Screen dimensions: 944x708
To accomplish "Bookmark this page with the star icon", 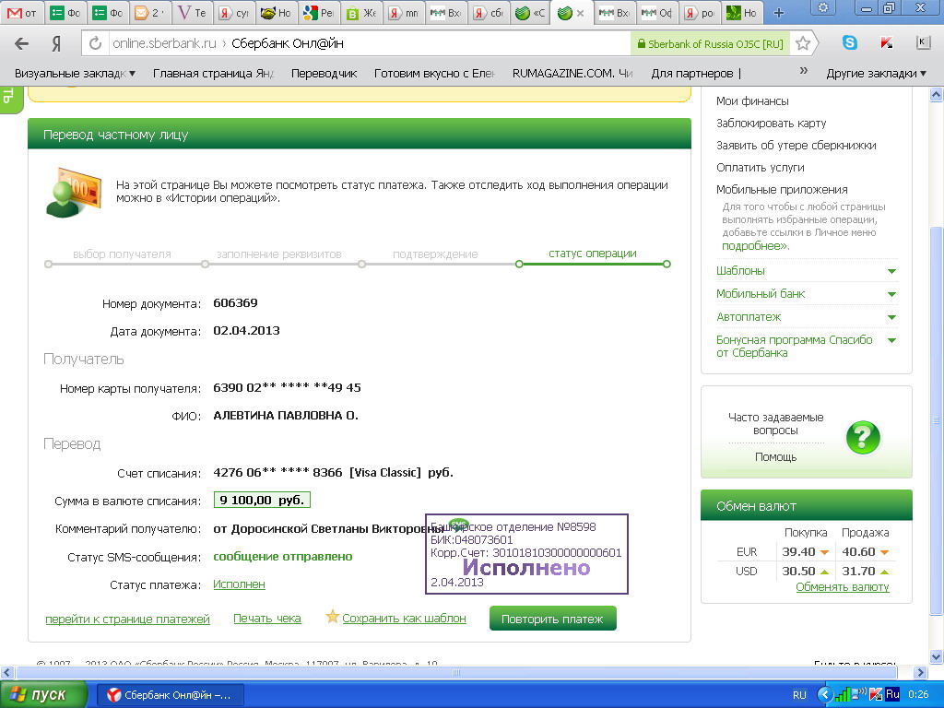I will click(803, 43).
